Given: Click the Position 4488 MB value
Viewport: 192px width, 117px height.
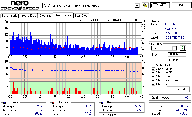Looking at the screenshot, I should [182, 110].
